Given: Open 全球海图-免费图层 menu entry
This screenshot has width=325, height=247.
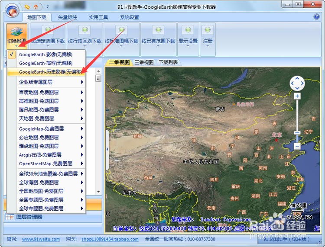Looking at the screenshot, I should pos(46,183).
